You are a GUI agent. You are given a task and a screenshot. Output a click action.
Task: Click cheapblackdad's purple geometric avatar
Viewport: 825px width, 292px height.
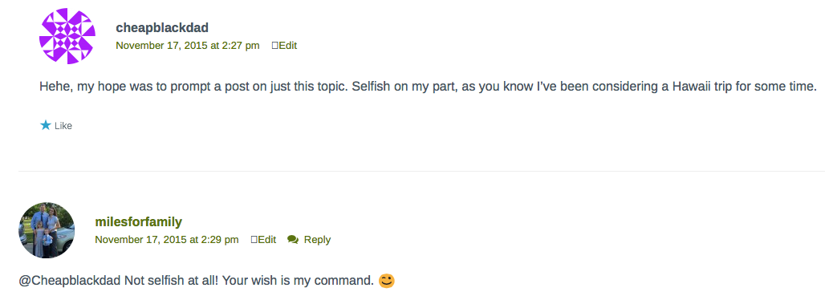coord(67,36)
